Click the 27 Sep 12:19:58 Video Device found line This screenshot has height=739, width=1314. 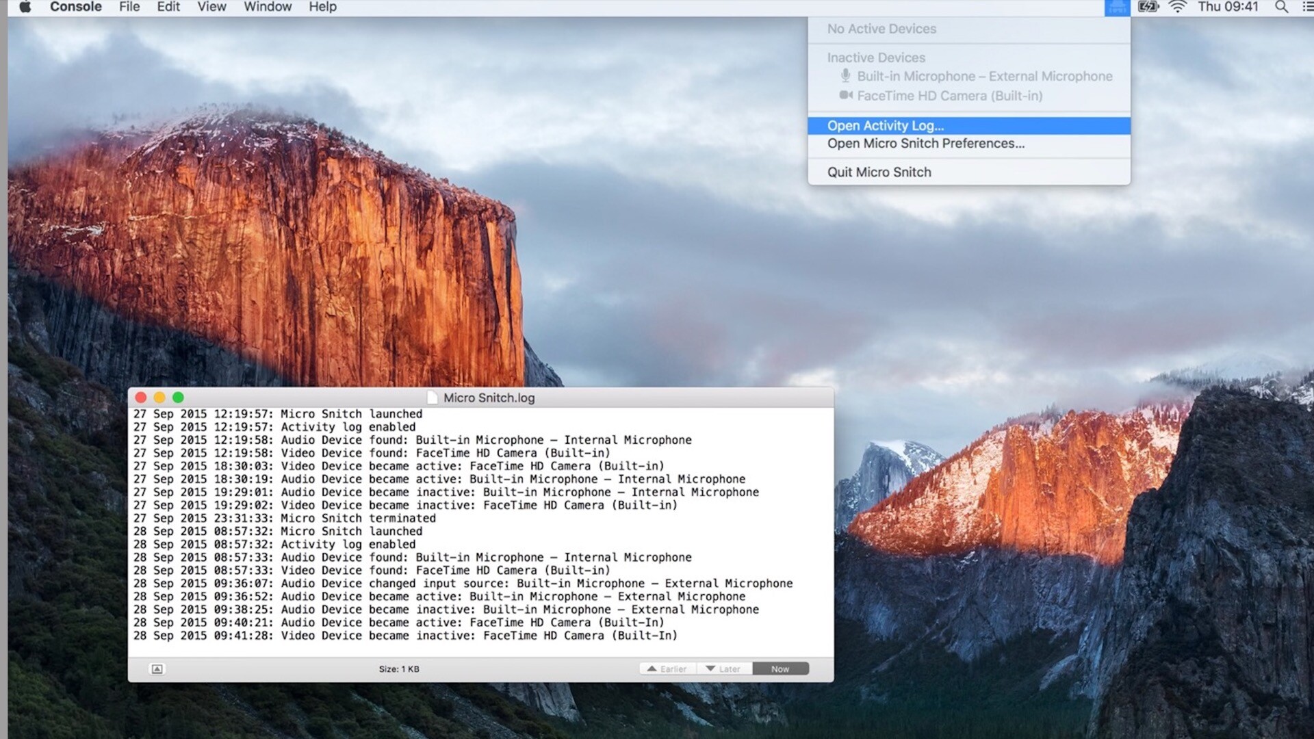(x=372, y=453)
